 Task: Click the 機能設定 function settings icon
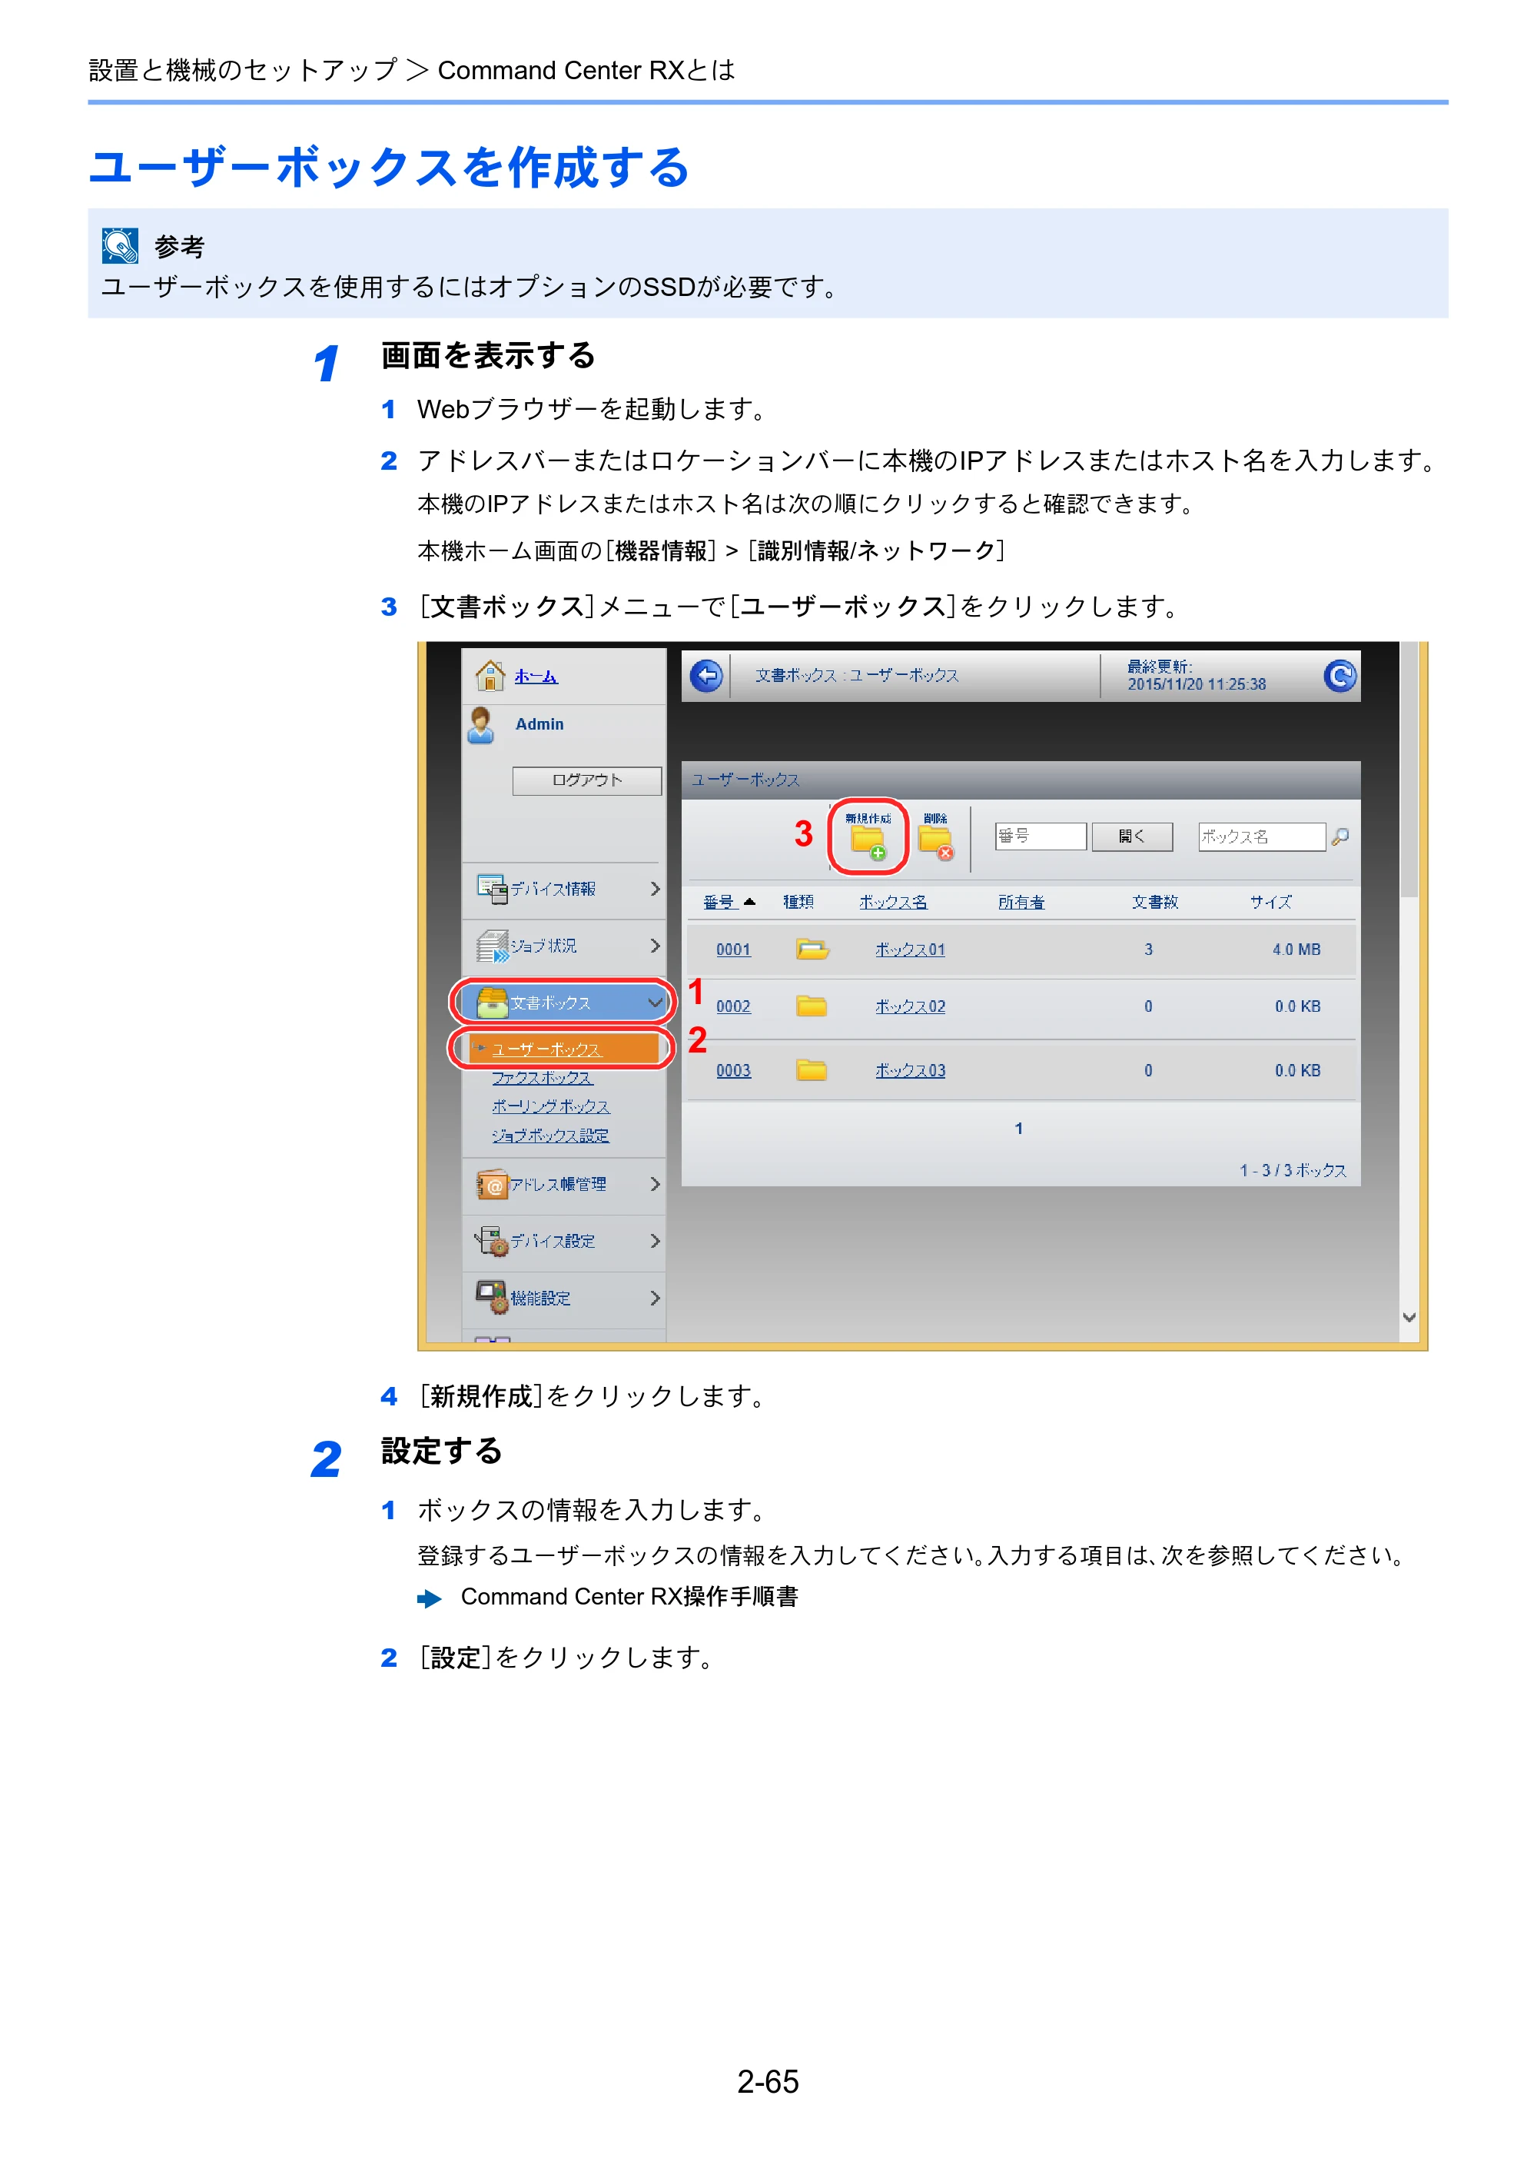492,1297
